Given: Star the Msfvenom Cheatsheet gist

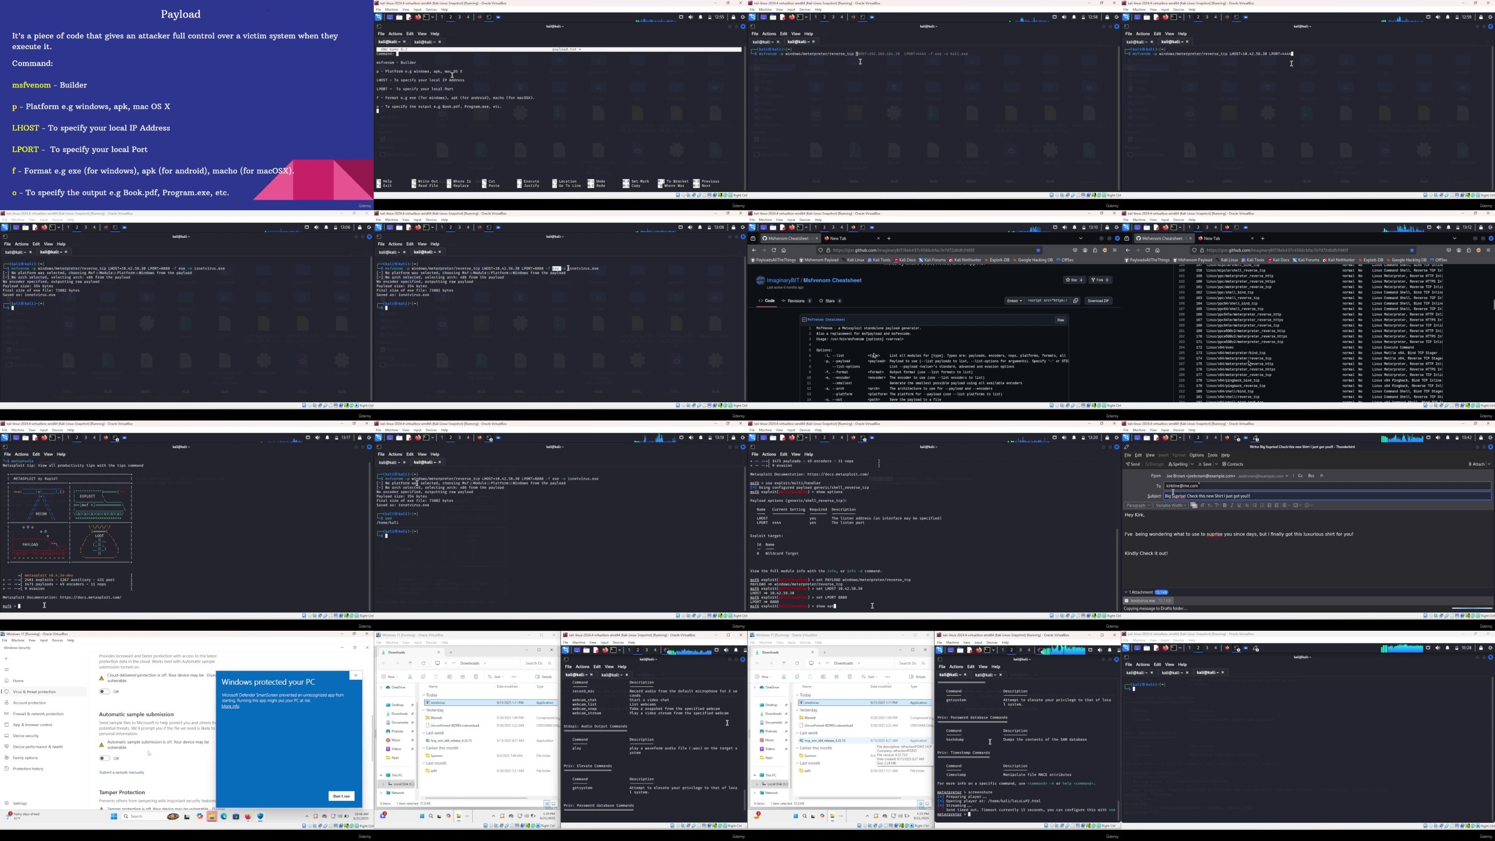Looking at the screenshot, I should click(1074, 280).
